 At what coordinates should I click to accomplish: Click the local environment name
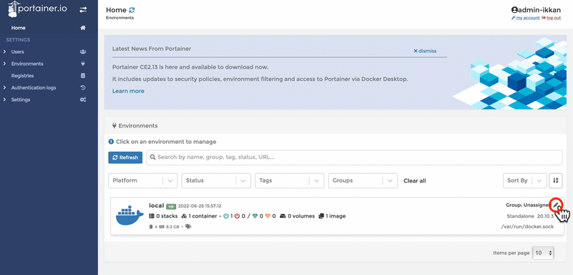pyautogui.click(x=156, y=206)
